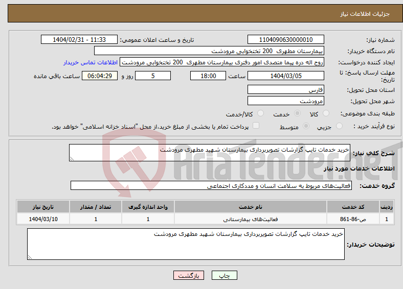Viewport: 403px width, 289px height.
Task: Click the announcement date field 1404/02/31 - 11:33
Action: click(79, 39)
